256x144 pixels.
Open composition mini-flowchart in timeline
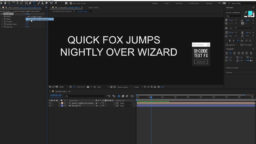[109, 96]
